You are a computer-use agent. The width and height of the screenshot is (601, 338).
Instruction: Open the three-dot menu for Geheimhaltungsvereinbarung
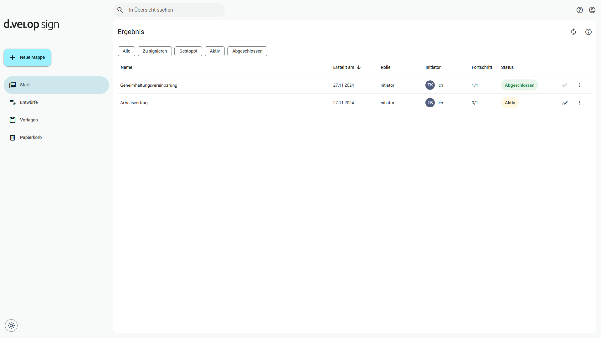tap(580, 85)
